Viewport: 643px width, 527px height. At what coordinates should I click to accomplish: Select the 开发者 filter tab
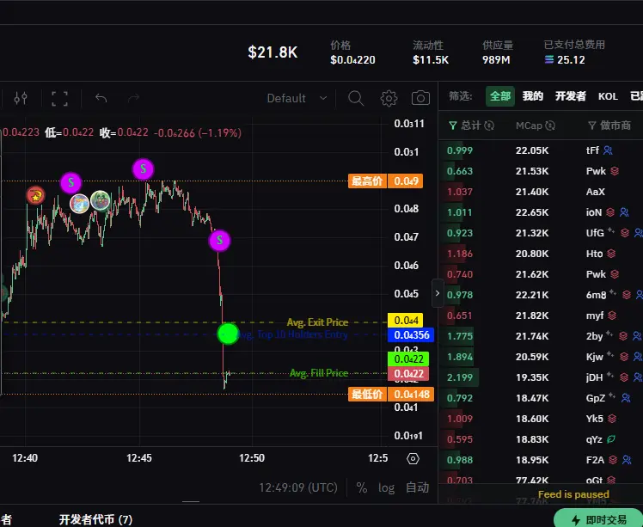point(571,96)
